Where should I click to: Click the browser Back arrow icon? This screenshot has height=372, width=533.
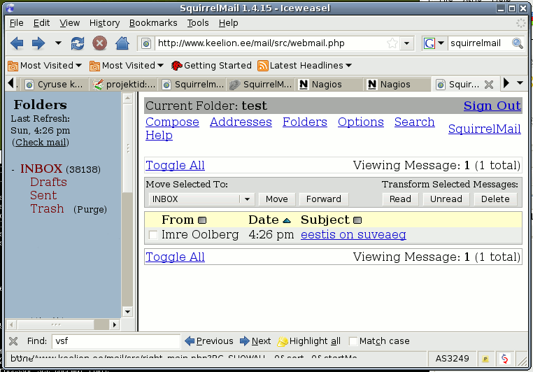(x=16, y=43)
